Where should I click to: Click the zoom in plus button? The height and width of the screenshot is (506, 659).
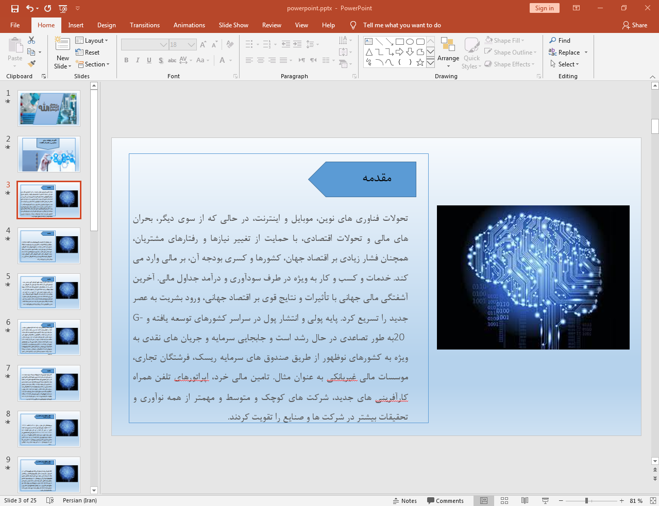621,500
